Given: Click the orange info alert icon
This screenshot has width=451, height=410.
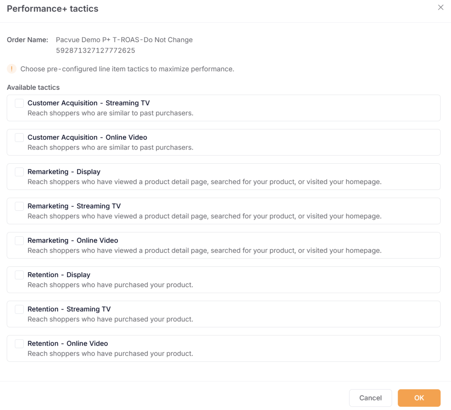Looking at the screenshot, I should click(12, 69).
